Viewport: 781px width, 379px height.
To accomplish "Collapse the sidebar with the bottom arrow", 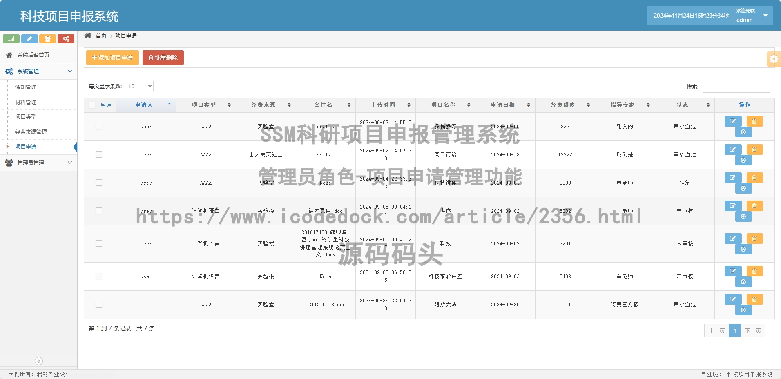I will (39, 361).
